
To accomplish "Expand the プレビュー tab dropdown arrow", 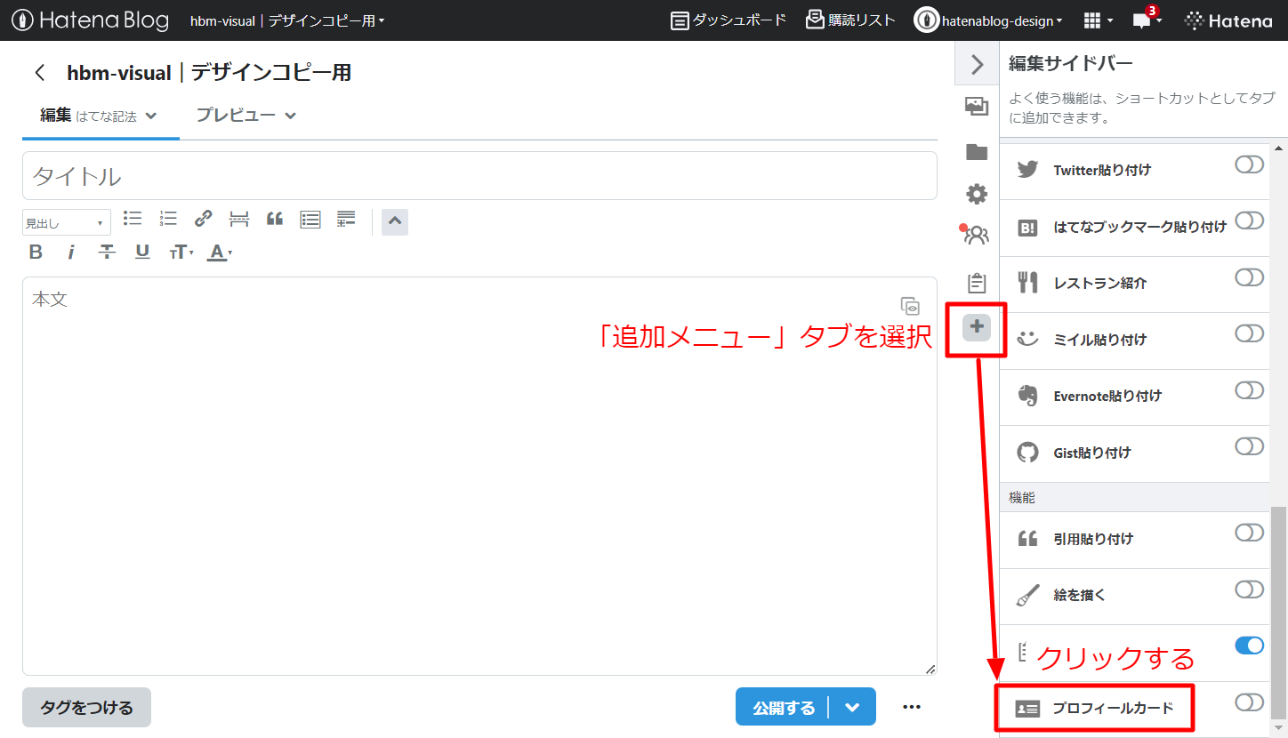I will pos(290,116).
